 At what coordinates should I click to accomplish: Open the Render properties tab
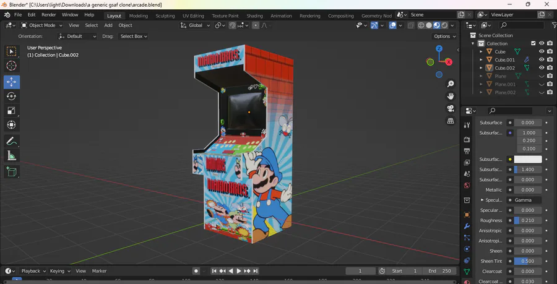pyautogui.click(x=467, y=140)
